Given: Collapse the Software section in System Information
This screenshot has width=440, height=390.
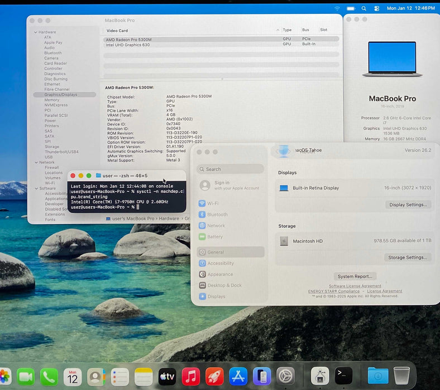Looking at the screenshot, I should click(x=36, y=188).
